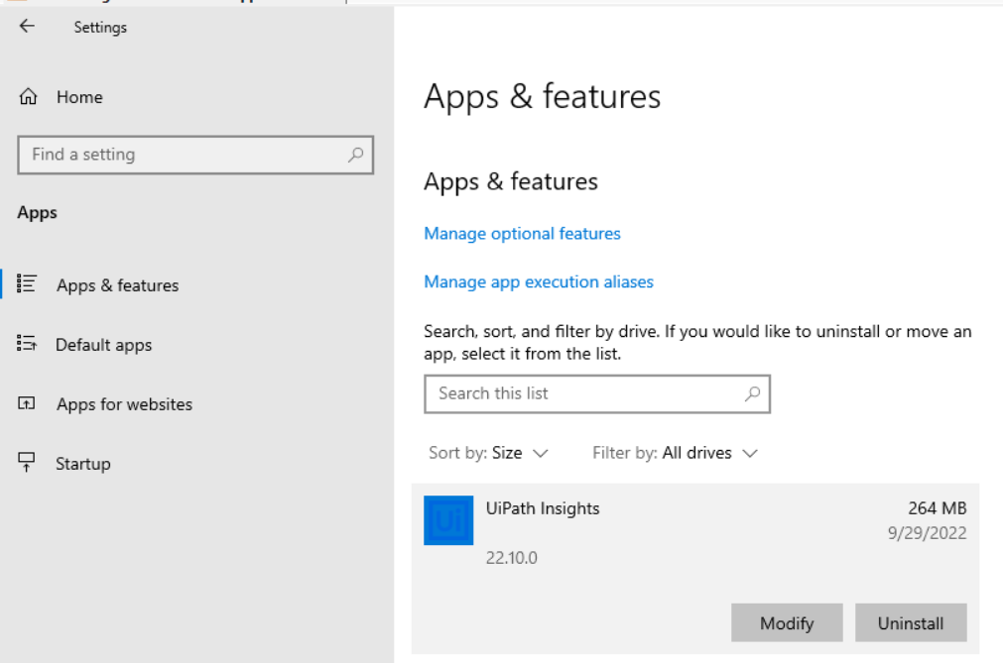Open Manage app execution aliases link
Screen dimensions: 1003x663
[539, 281]
